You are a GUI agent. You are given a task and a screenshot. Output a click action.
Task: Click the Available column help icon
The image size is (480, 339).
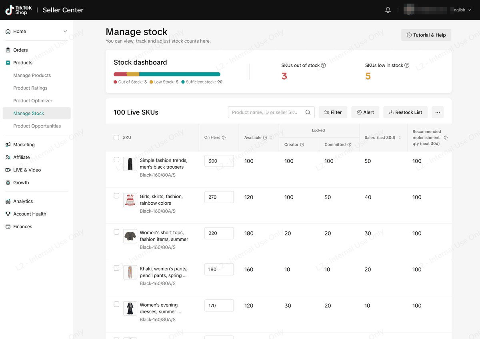tap(265, 138)
